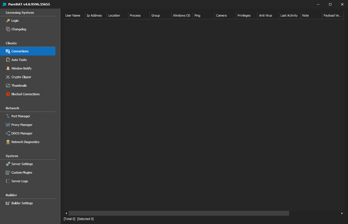348x224 pixels.
Task: Click the PureRAT logo in title bar
Action: tap(4, 4)
